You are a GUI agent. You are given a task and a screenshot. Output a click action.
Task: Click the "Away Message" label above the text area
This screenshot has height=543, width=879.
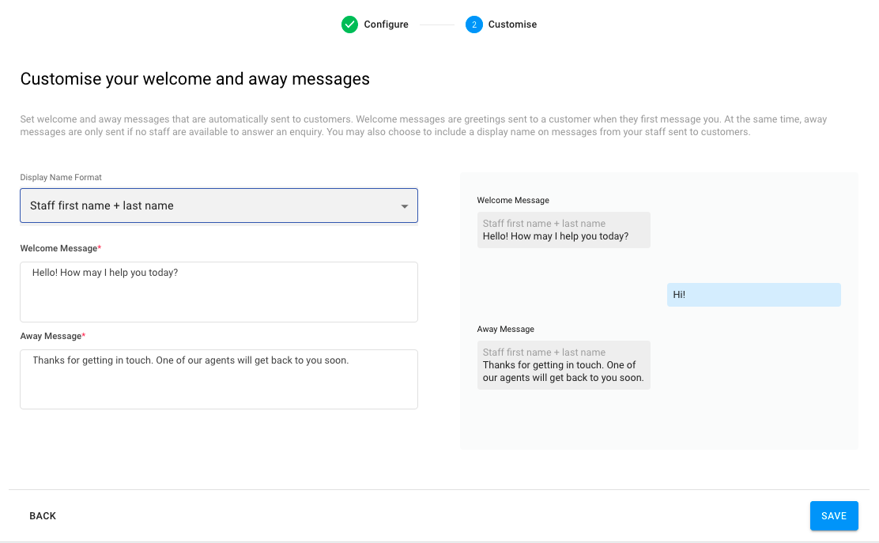(x=51, y=336)
